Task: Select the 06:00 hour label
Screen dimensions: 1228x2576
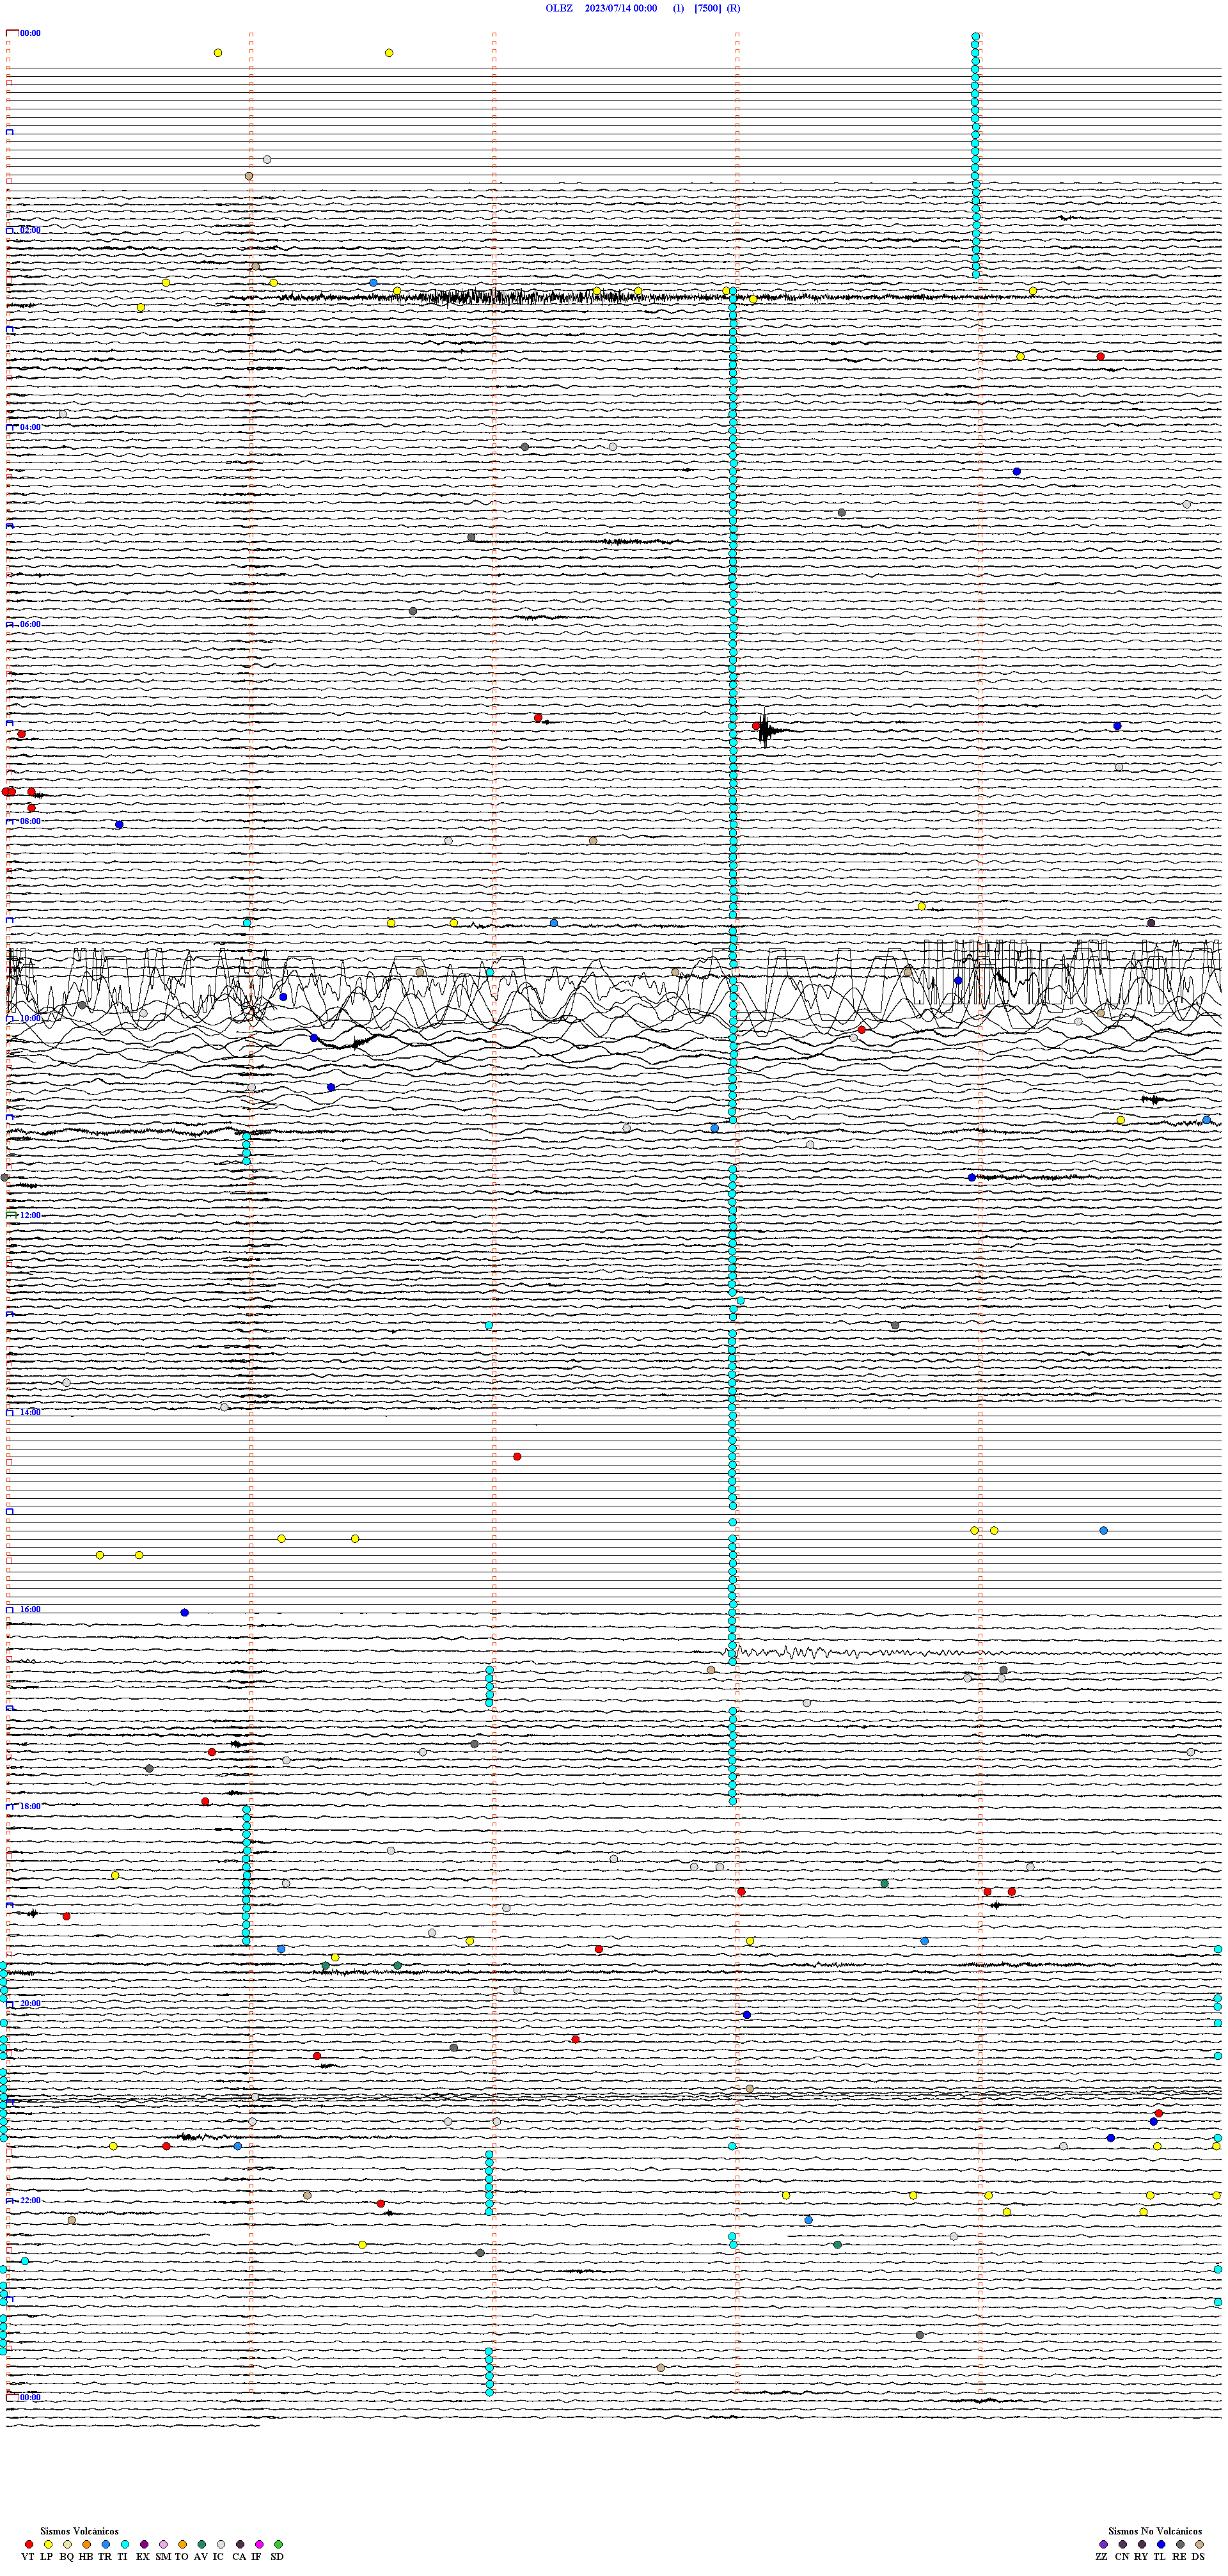Action: pyautogui.click(x=30, y=624)
